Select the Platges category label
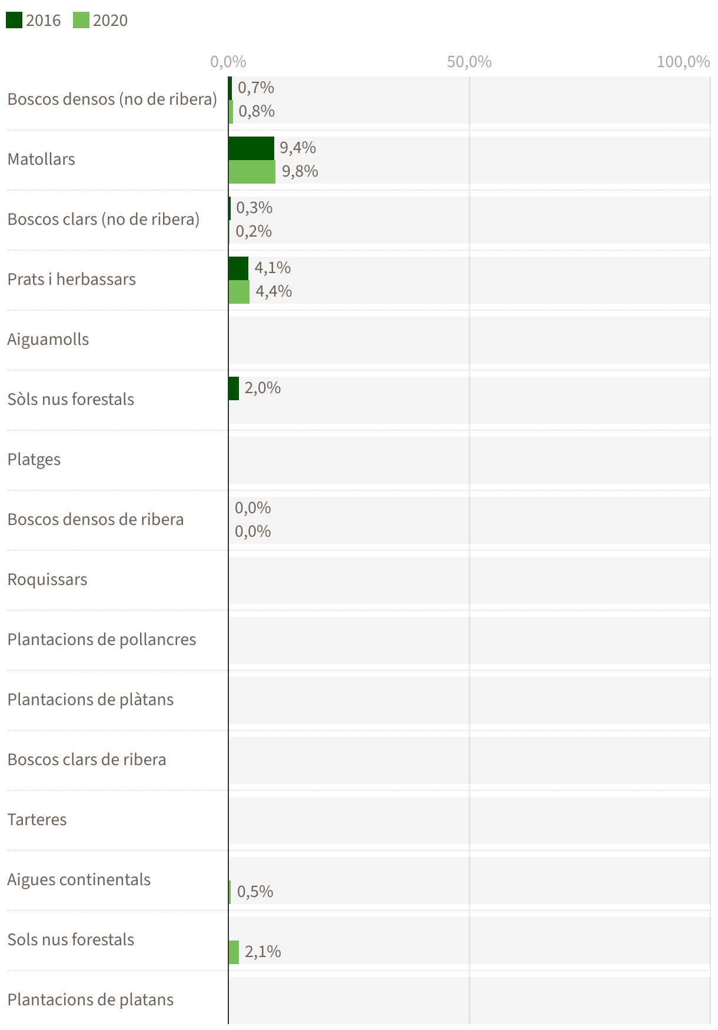Viewport: 718px width, 1030px height. tap(34, 460)
